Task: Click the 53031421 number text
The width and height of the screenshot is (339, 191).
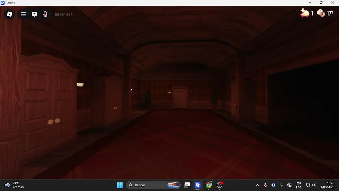Action: (x=64, y=14)
